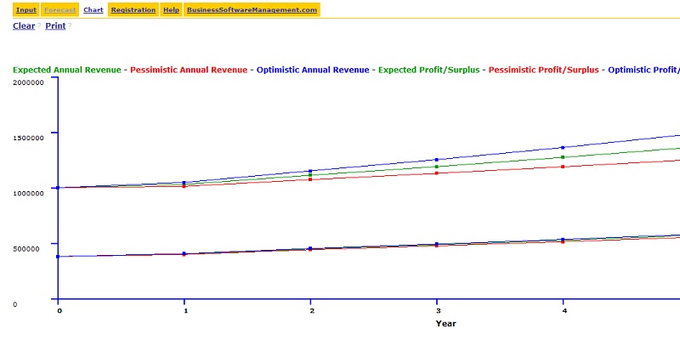
Task: Open the Registration tab
Action: [x=133, y=10]
